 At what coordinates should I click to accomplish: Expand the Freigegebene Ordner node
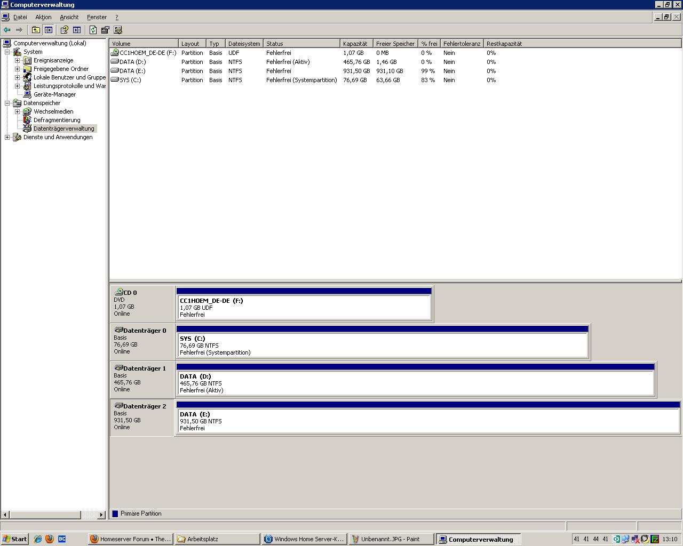click(18, 69)
